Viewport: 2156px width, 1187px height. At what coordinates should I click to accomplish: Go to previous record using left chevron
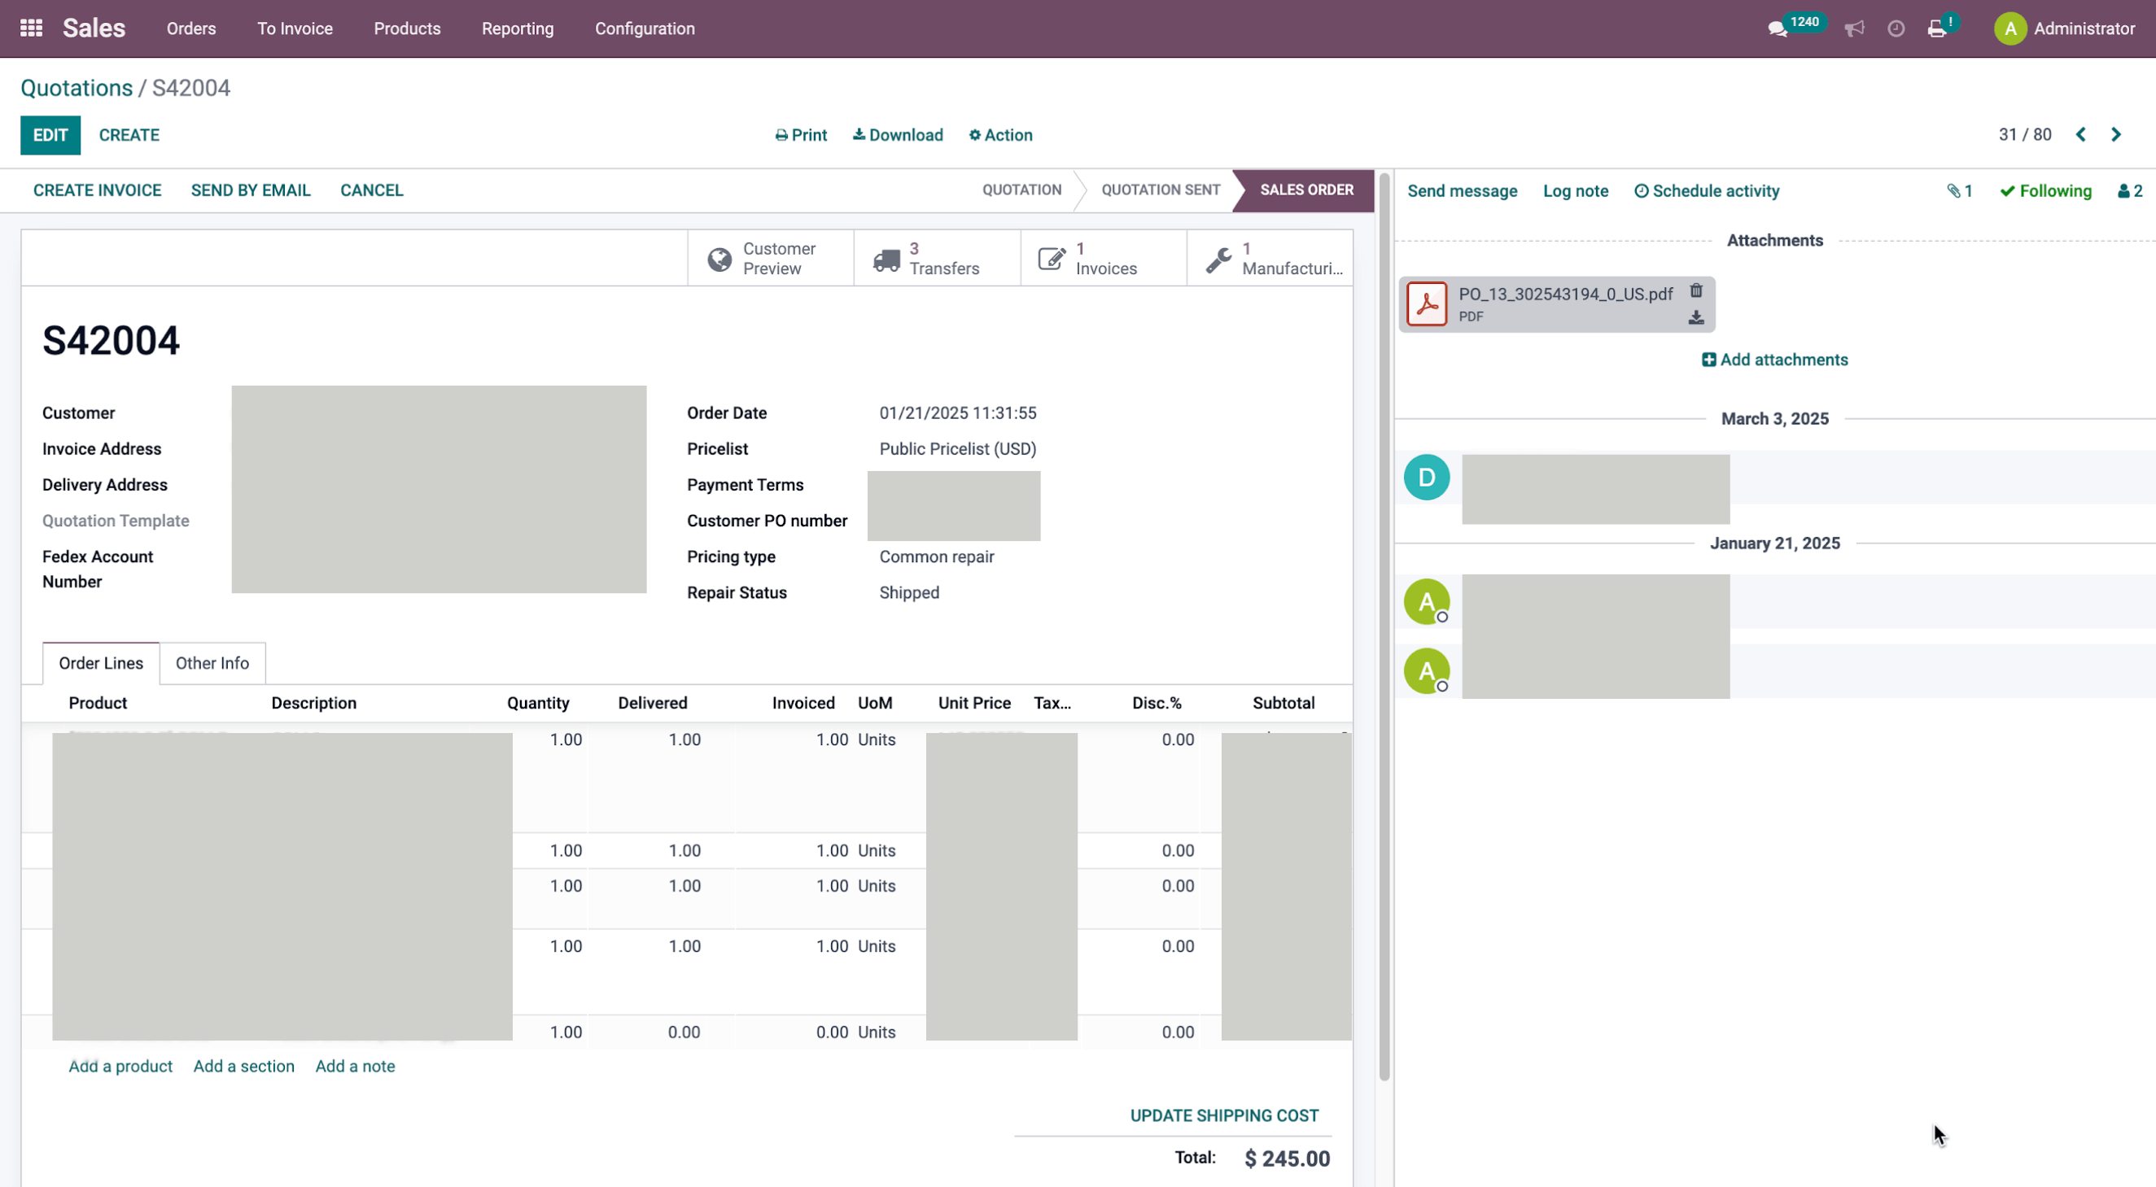2080,135
